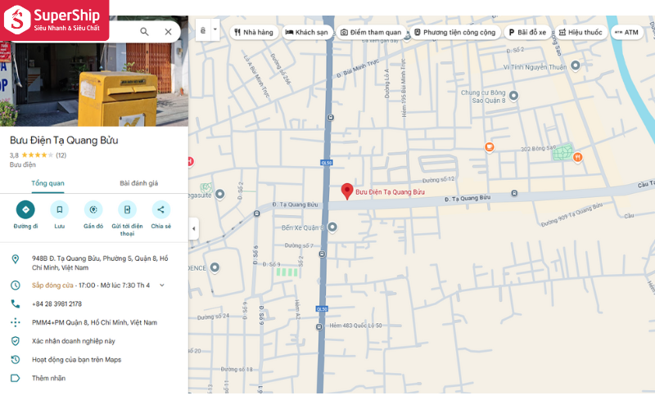Click the QL50 road shield near Tạ Quang Bửu
This screenshot has height=409, width=655.
(x=327, y=162)
